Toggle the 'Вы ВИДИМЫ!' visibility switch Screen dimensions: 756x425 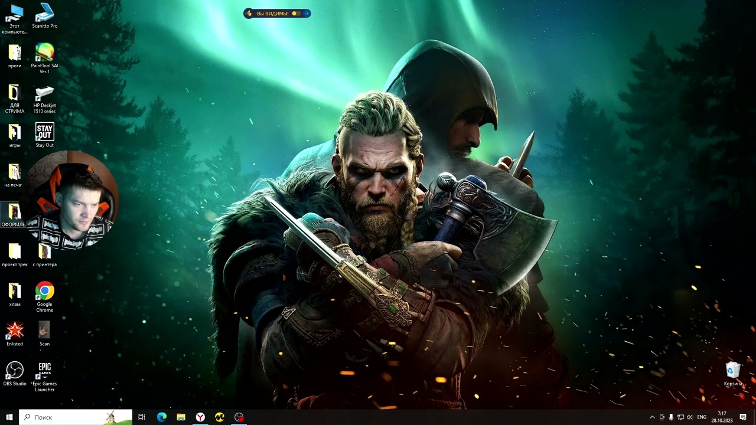tap(296, 14)
